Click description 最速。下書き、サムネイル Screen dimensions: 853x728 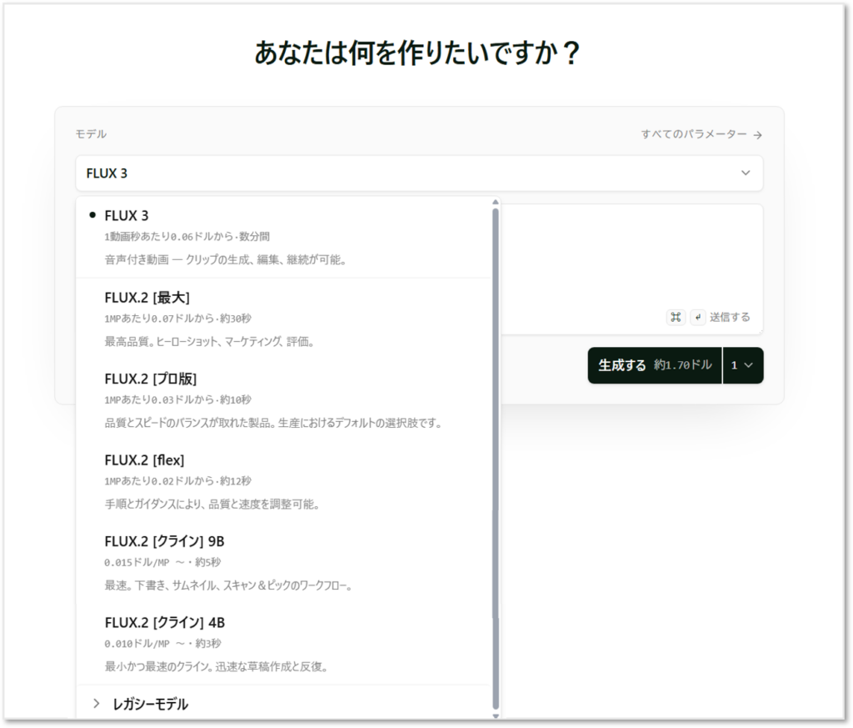(x=228, y=585)
